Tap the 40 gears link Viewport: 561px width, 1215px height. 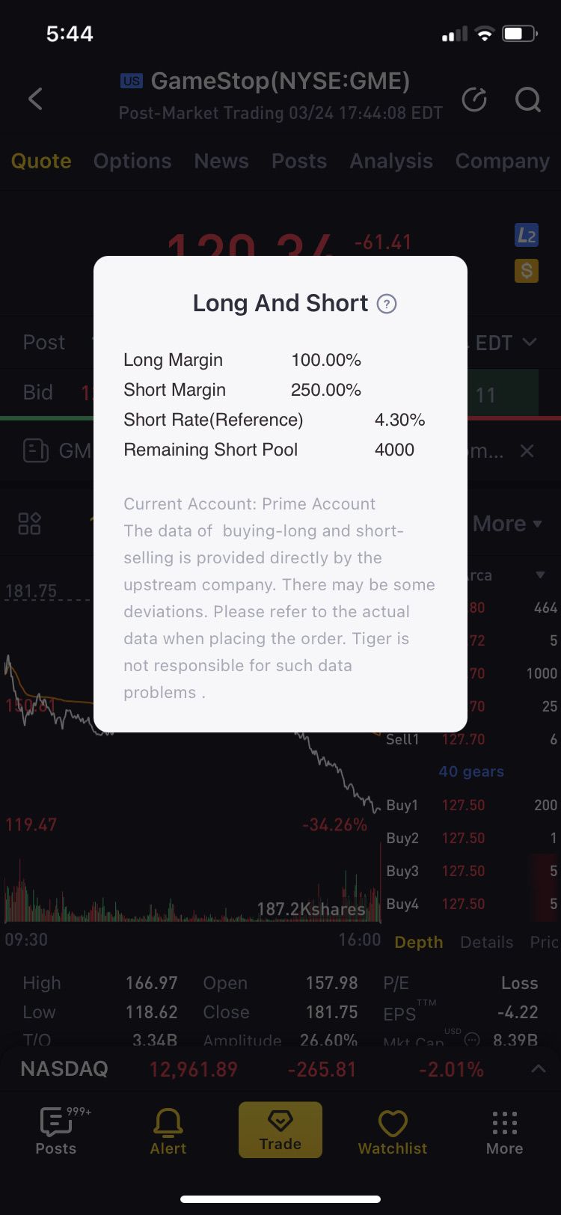coord(471,771)
